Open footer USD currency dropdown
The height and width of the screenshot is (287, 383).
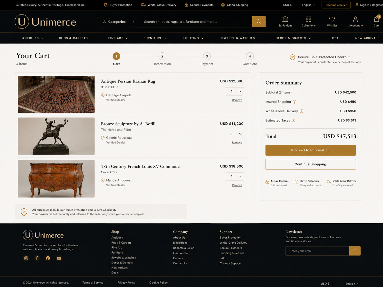(327, 284)
